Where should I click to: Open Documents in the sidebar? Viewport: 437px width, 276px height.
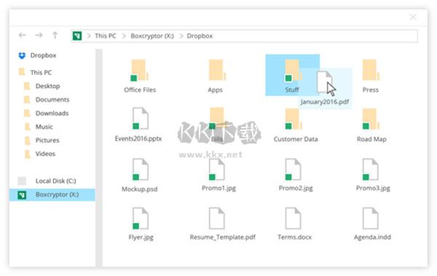[47, 100]
